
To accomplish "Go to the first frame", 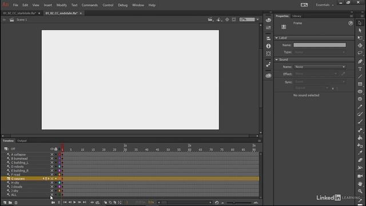I will (x=65, y=203).
